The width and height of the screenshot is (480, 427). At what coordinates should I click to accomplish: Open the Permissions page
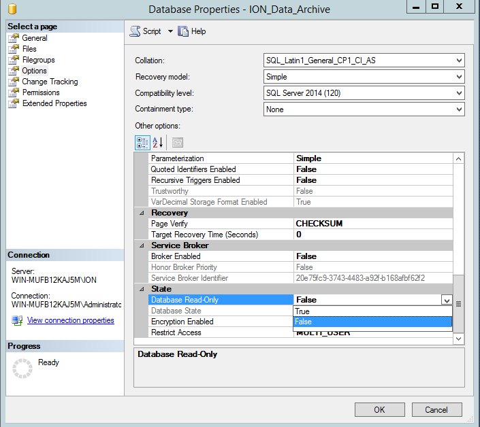click(41, 92)
